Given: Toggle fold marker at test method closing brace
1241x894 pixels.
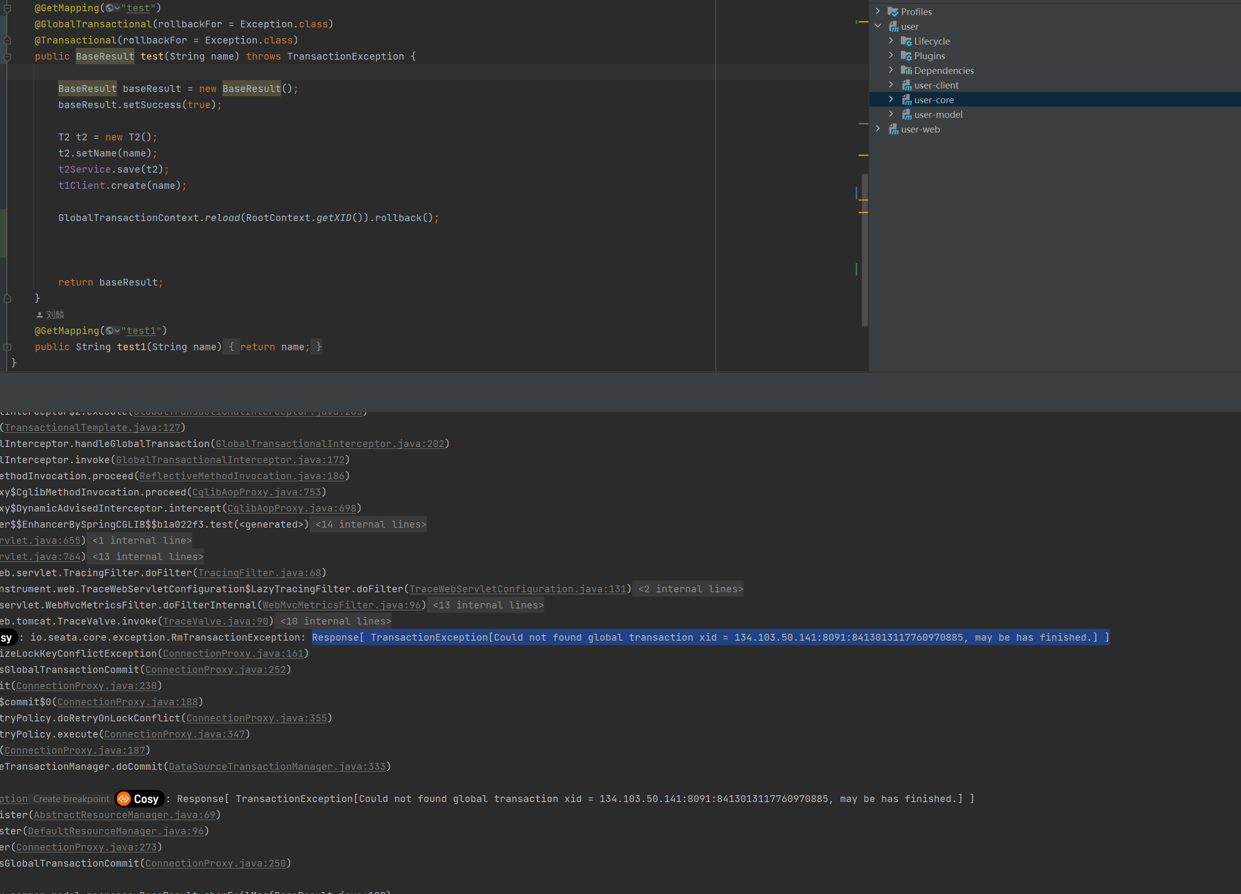Looking at the screenshot, I should point(7,298).
